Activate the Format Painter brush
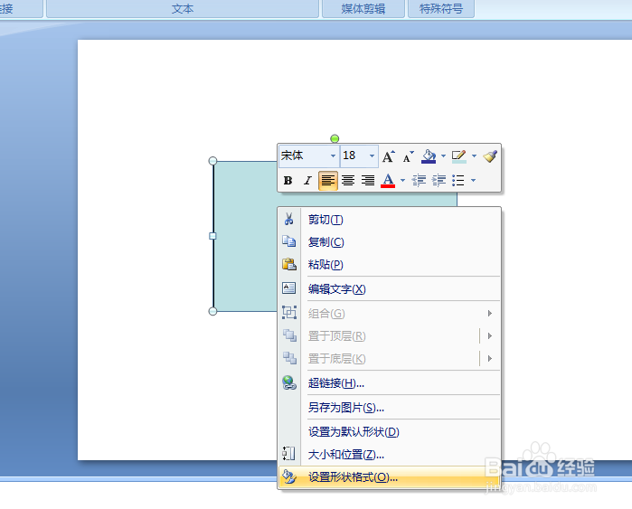 [x=490, y=156]
